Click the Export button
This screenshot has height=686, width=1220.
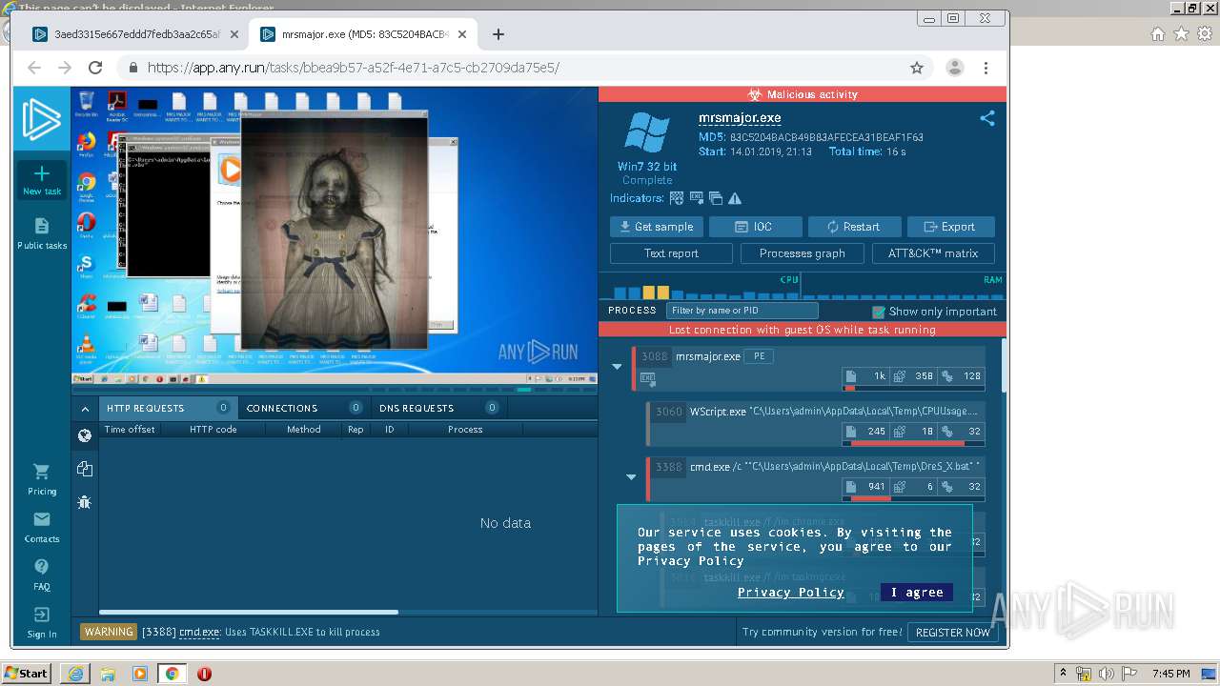click(950, 227)
